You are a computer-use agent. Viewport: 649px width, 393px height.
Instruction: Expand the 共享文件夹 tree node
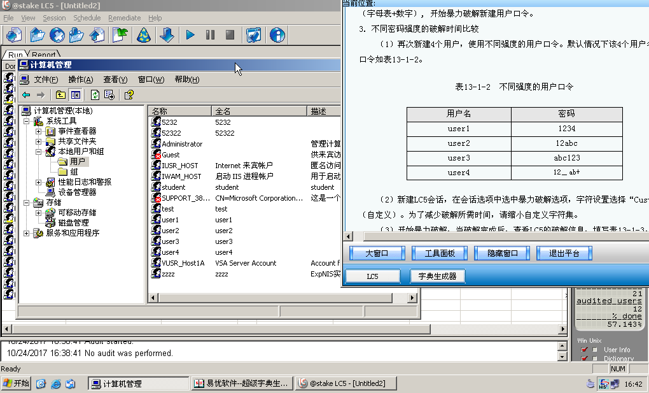pos(38,141)
